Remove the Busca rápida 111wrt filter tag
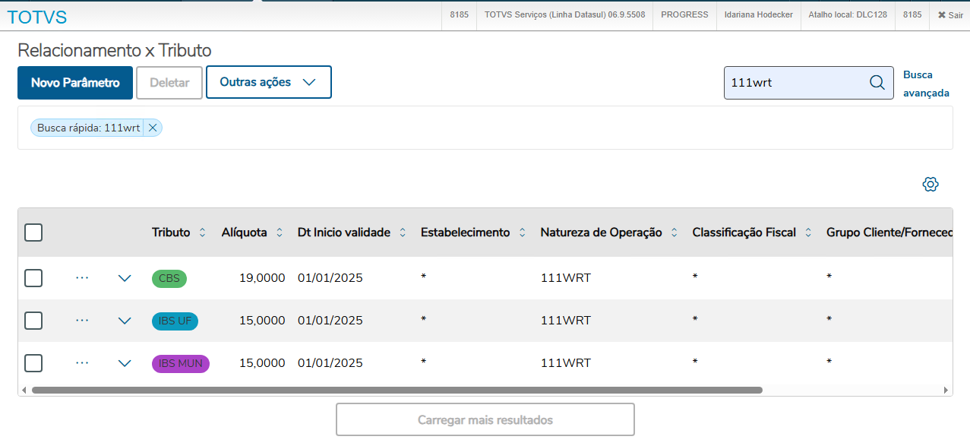This screenshot has height=446, width=970. 153,128
